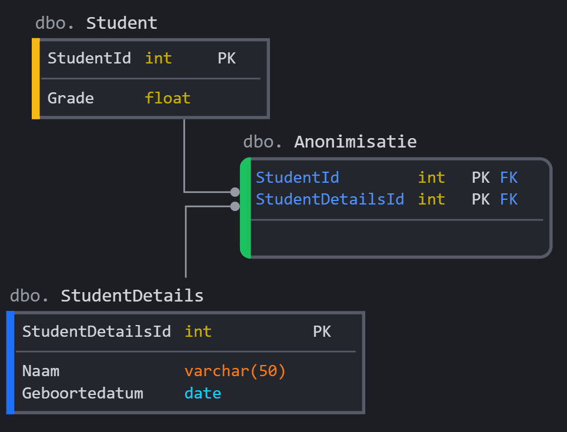Select the lower relationship connector dot
The height and width of the screenshot is (432, 567).
coord(235,206)
